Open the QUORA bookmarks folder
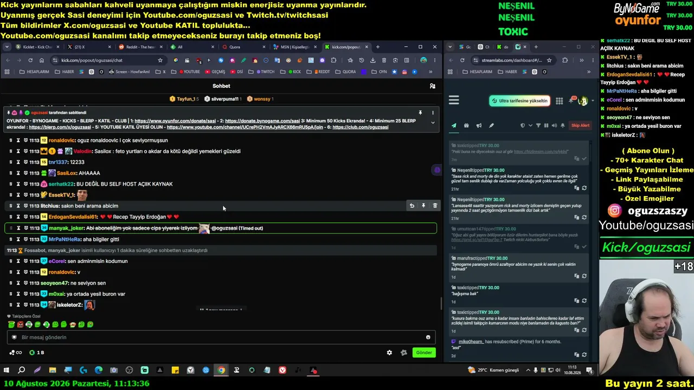Viewport: 694px width, 390px height. pyautogui.click(x=346, y=71)
